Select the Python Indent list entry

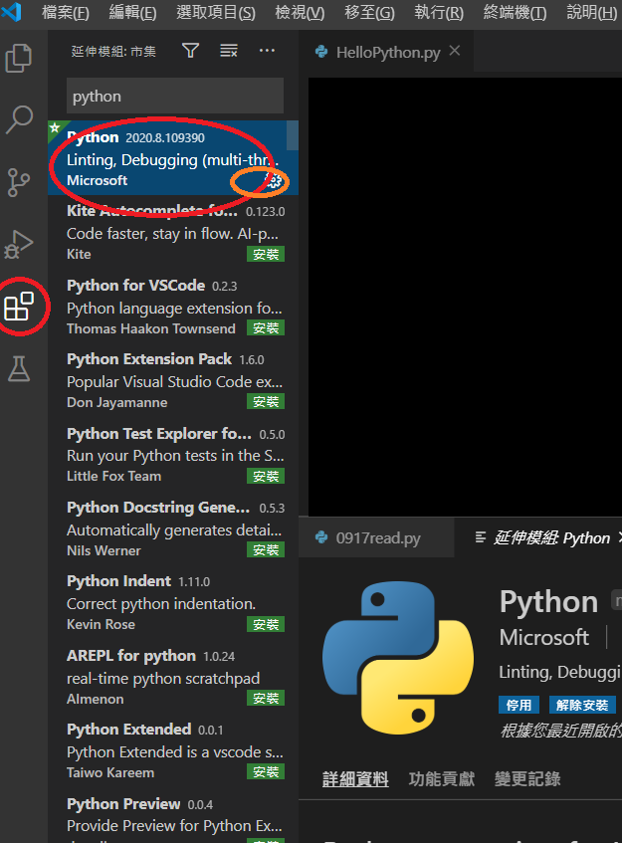click(x=172, y=602)
